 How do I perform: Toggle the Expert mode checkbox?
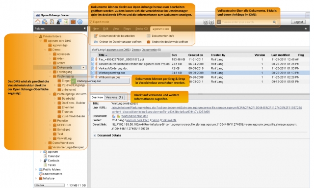click(91, 22)
